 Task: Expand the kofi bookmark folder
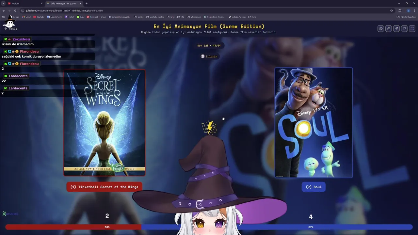pos(252,17)
